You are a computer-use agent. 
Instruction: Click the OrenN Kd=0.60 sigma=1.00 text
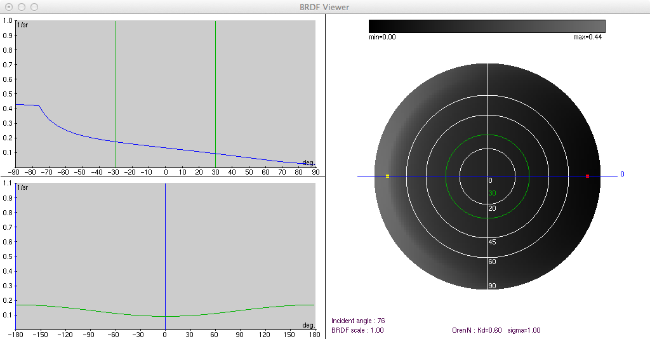click(x=496, y=330)
